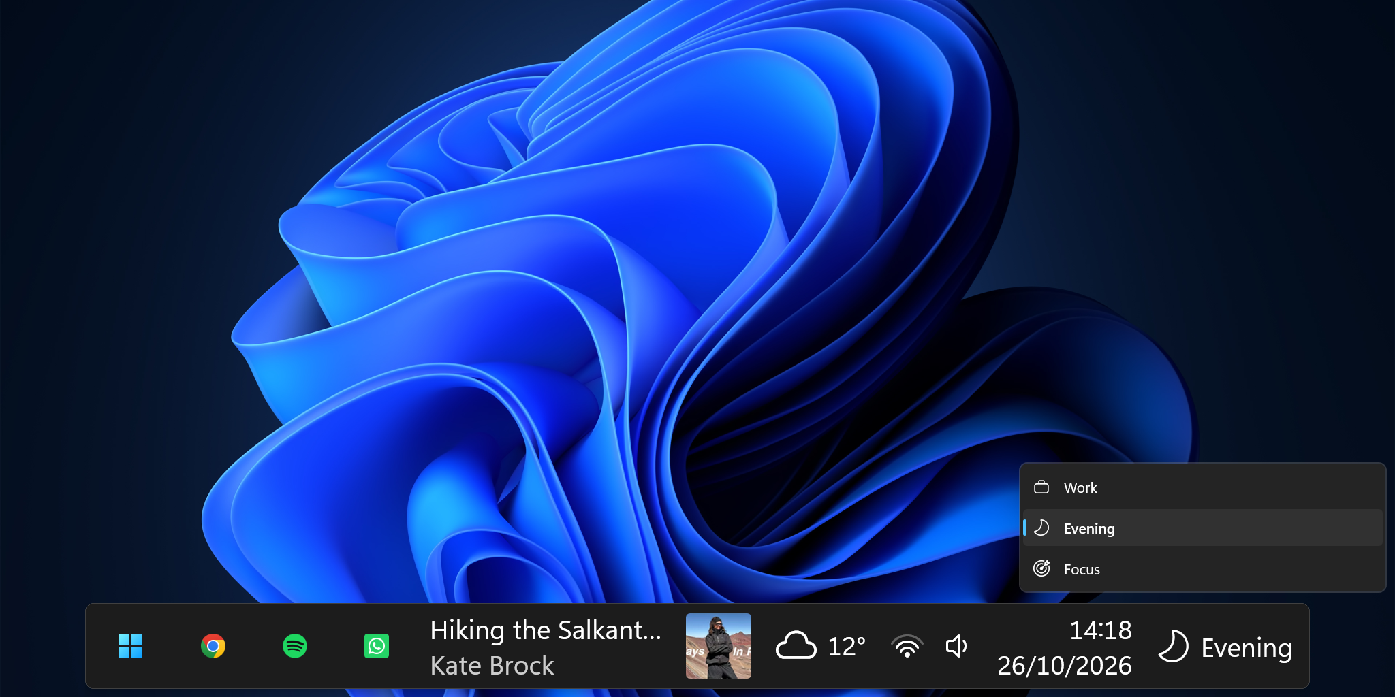Click the moon icon beside Evening in menu

click(1041, 528)
